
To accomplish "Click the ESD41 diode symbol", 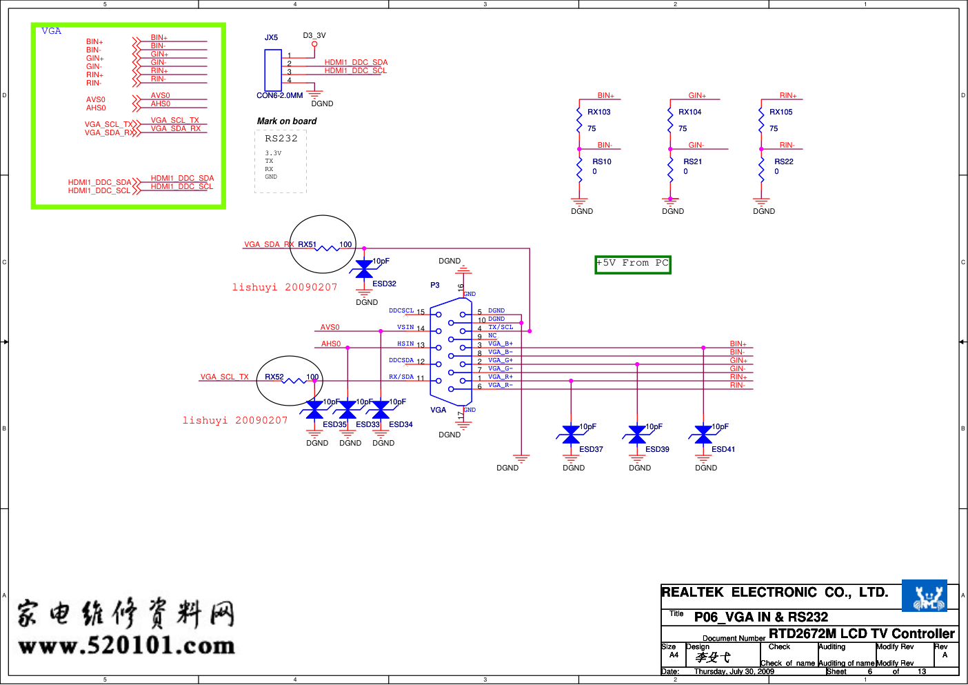I will [x=703, y=435].
